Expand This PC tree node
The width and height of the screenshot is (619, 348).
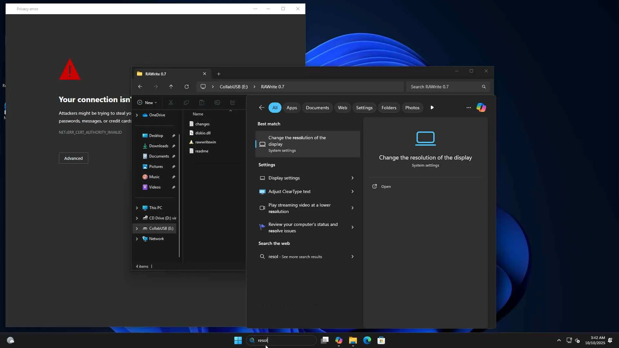pyautogui.click(x=137, y=208)
